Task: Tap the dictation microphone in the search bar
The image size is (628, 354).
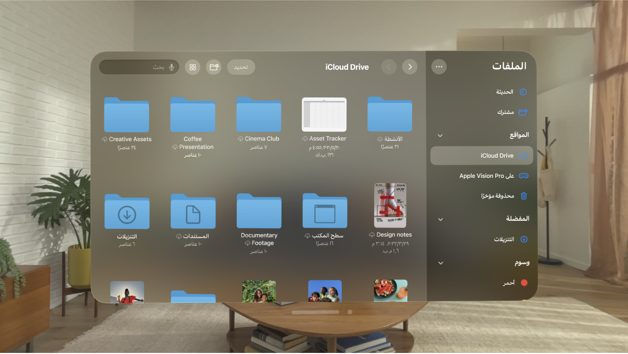Action: 171,67
